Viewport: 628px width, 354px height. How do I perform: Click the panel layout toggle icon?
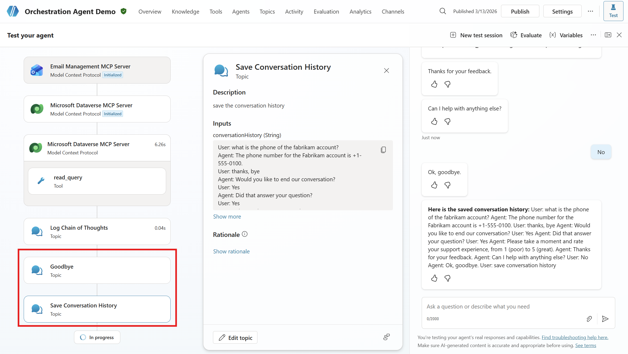(x=608, y=35)
